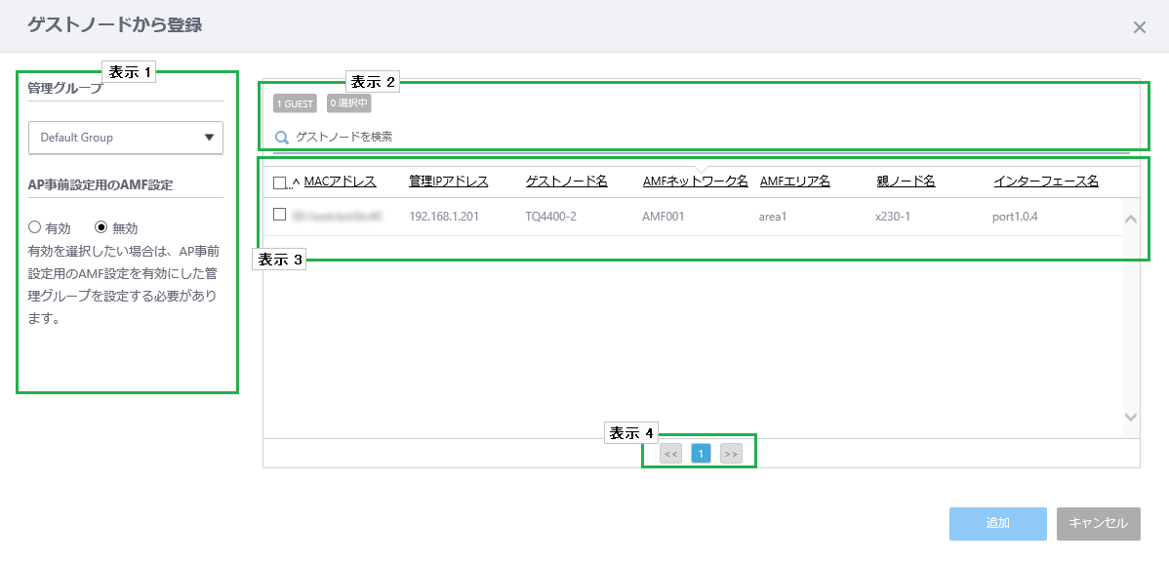The height and width of the screenshot is (564, 1169).
Task: Click the port1.0.4 interface cell
Action: coord(1017,216)
